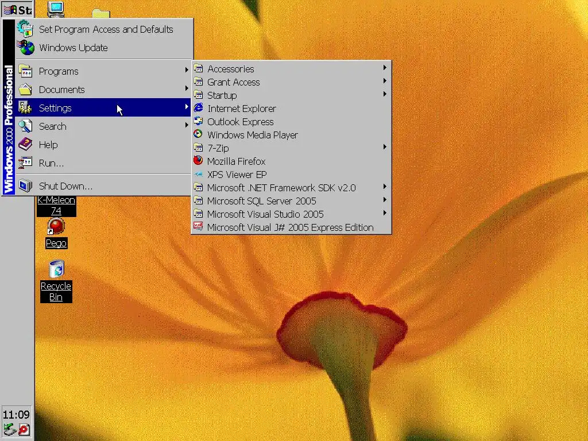
Task: Click the Programs folder icon
Action: tap(25, 71)
